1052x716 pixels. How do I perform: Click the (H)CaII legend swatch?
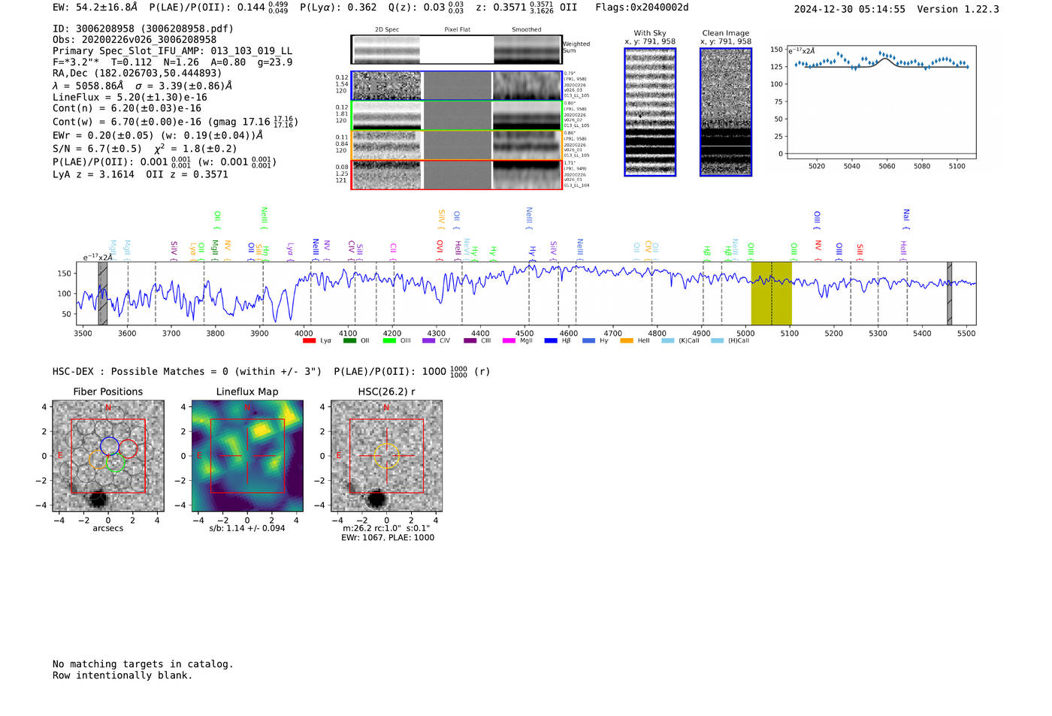pos(718,341)
